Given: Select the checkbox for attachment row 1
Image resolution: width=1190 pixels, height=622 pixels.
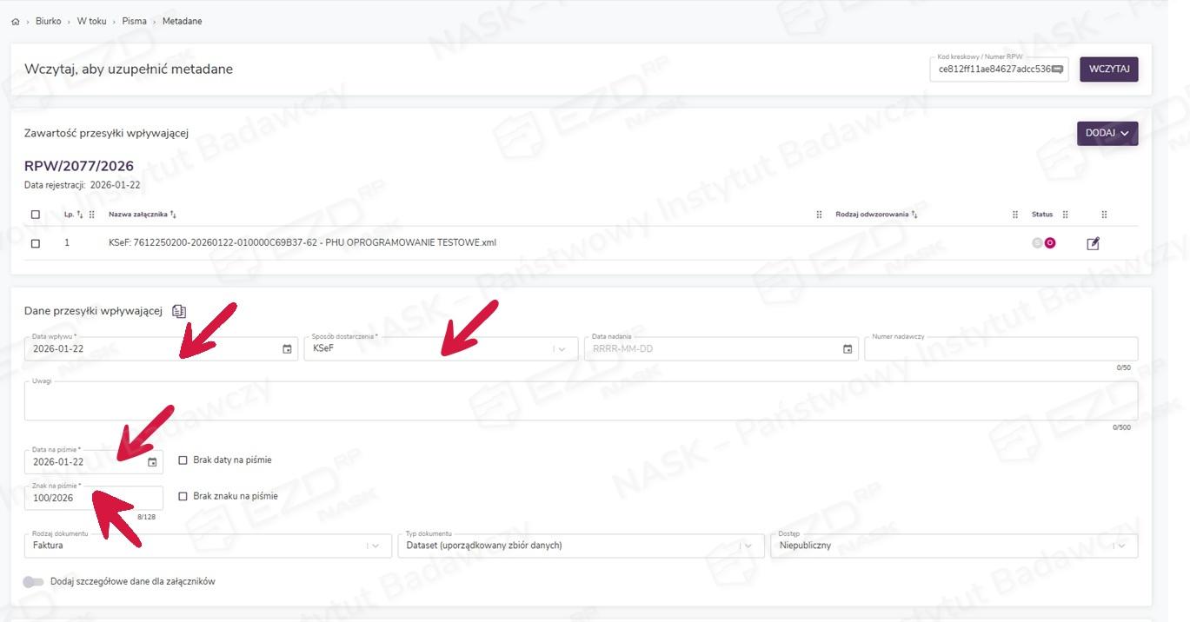Looking at the screenshot, I should (36, 244).
